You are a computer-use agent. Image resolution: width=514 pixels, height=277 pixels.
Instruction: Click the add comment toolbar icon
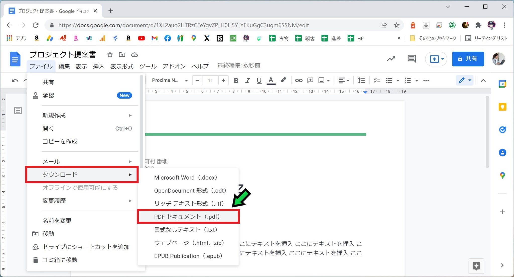(310, 80)
